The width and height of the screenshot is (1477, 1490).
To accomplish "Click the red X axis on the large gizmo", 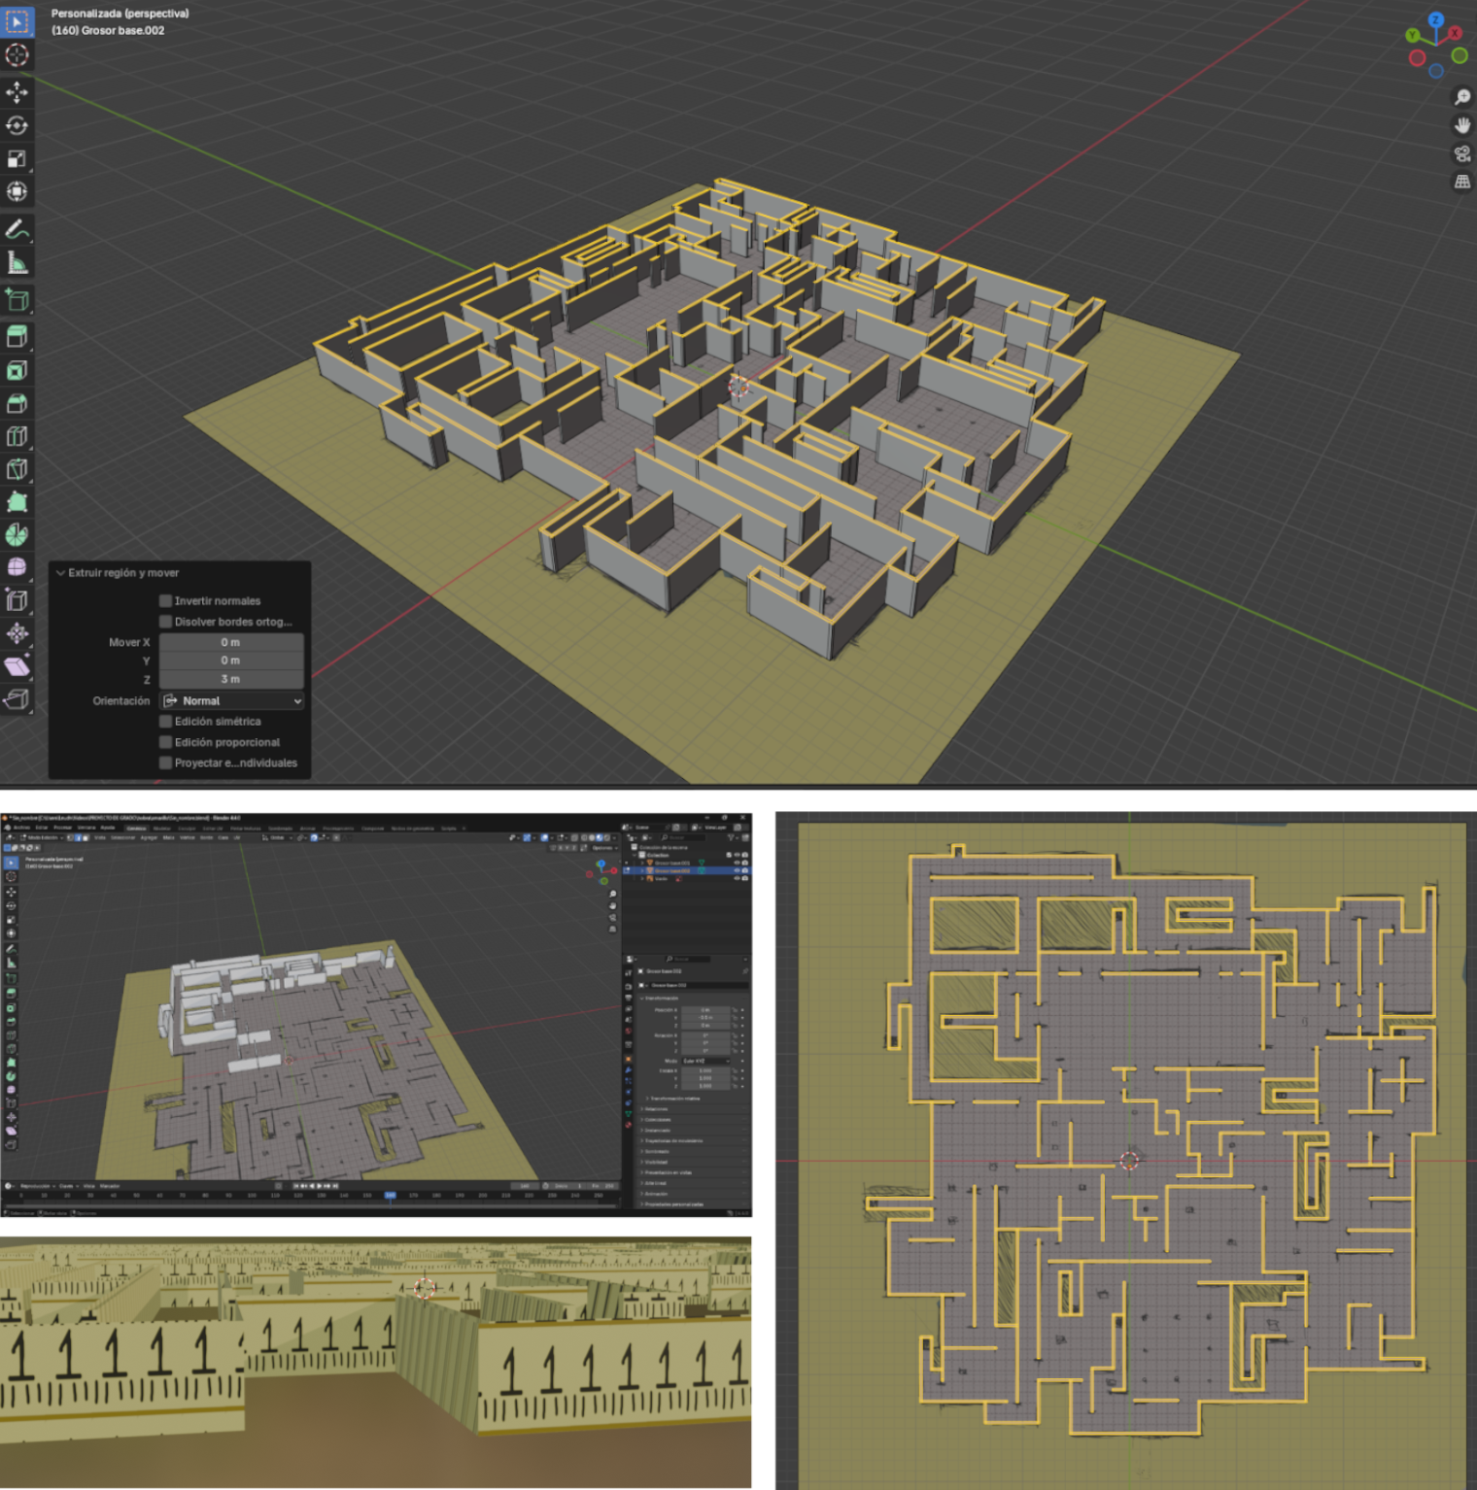I will (1455, 33).
